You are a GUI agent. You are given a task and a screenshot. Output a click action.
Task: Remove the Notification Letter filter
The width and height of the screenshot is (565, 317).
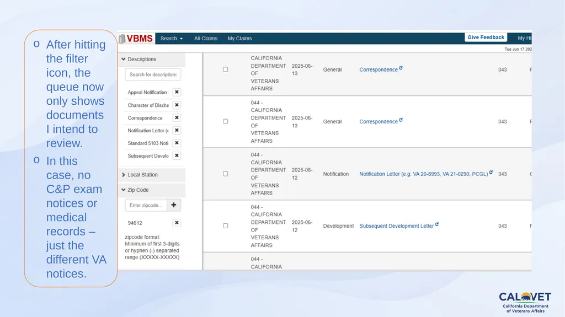177,131
